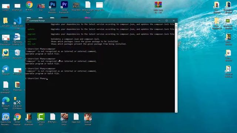
Task: Select the Photo download shortcut icon
Action: click(x=29, y=119)
